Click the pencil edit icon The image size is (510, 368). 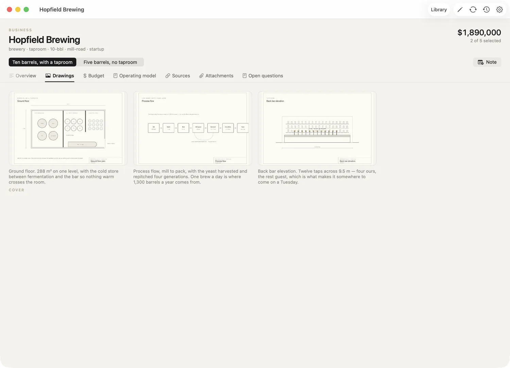click(x=460, y=10)
